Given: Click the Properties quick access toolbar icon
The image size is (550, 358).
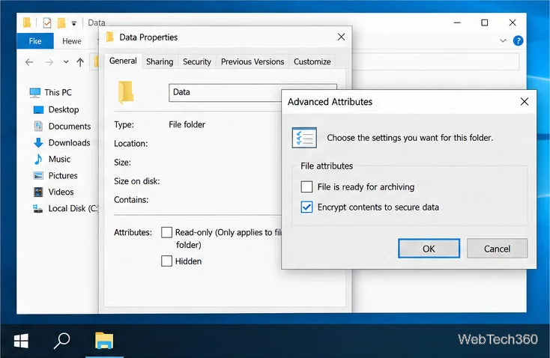Looking at the screenshot, I should point(47,22).
